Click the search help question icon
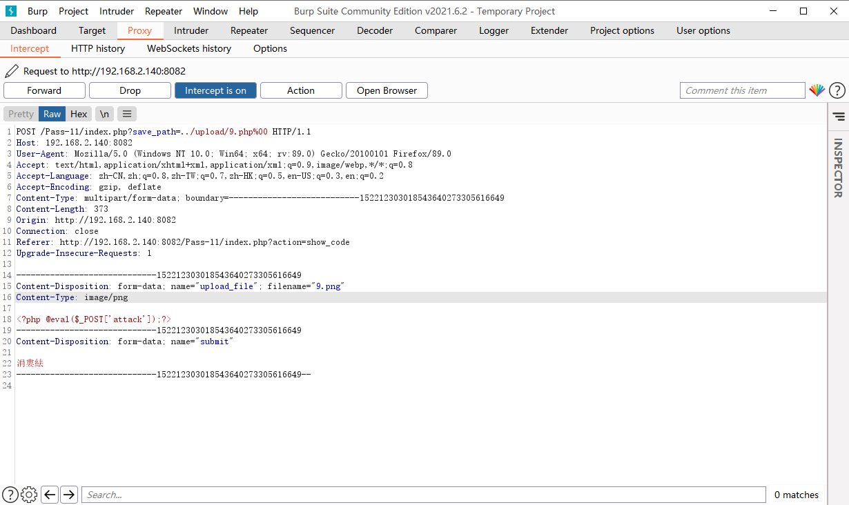Image resolution: width=849 pixels, height=505 pixels. 10,495
